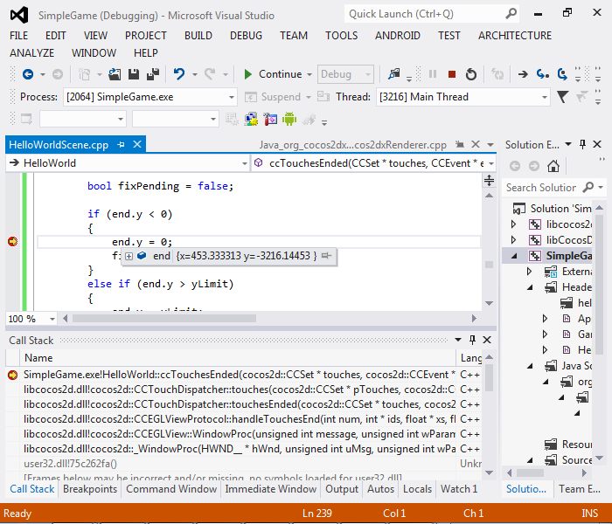
Task: Close the HelloWorldScene.cpp tab
Action: click(x=137, y=145)
